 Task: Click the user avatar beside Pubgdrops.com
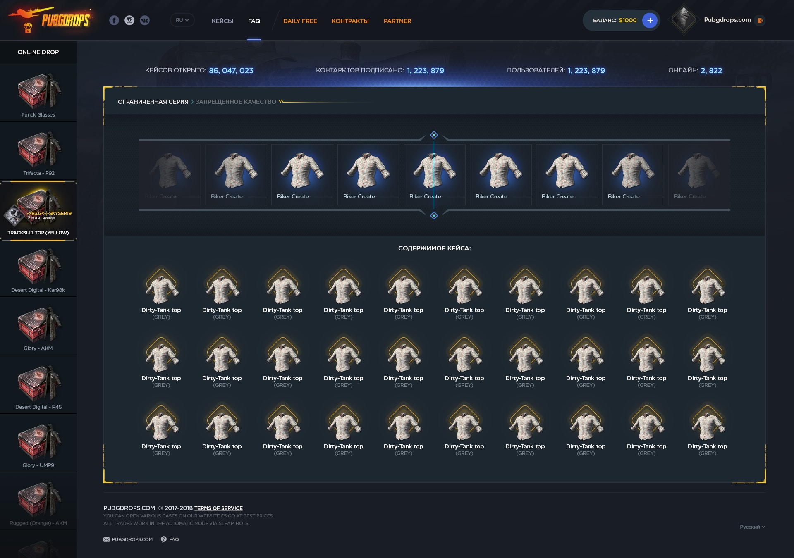[x=683, y=19]
